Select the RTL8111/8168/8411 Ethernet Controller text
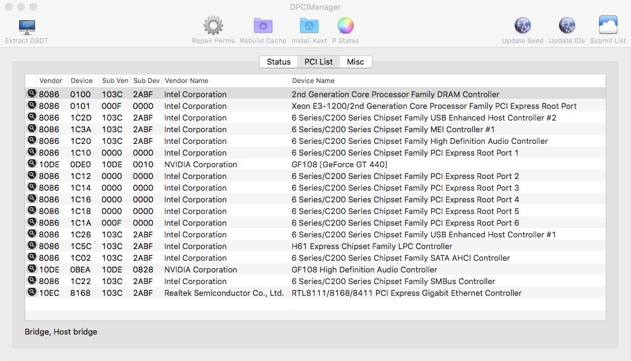 coord(407,293)
